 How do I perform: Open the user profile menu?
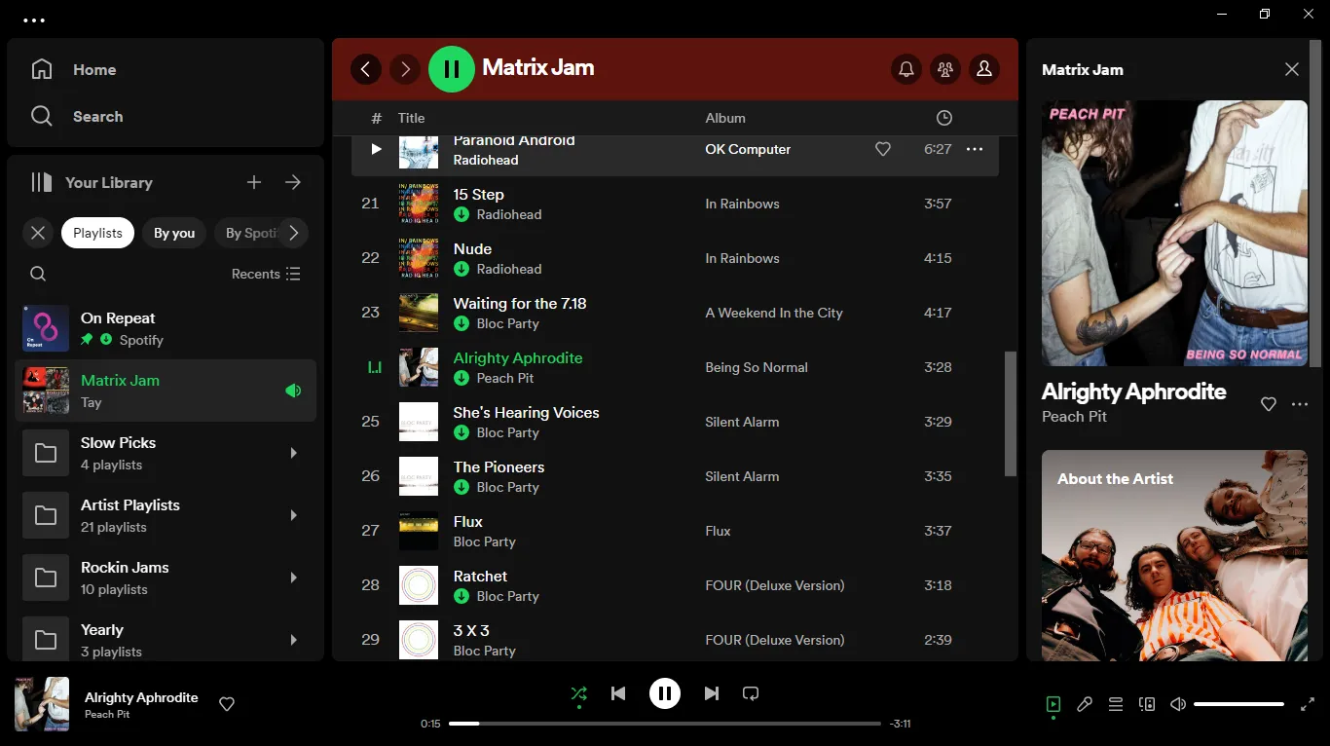click(984, 68)
